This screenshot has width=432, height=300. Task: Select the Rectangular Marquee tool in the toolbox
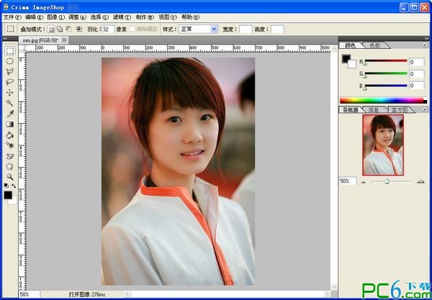[x=10, y=51]
